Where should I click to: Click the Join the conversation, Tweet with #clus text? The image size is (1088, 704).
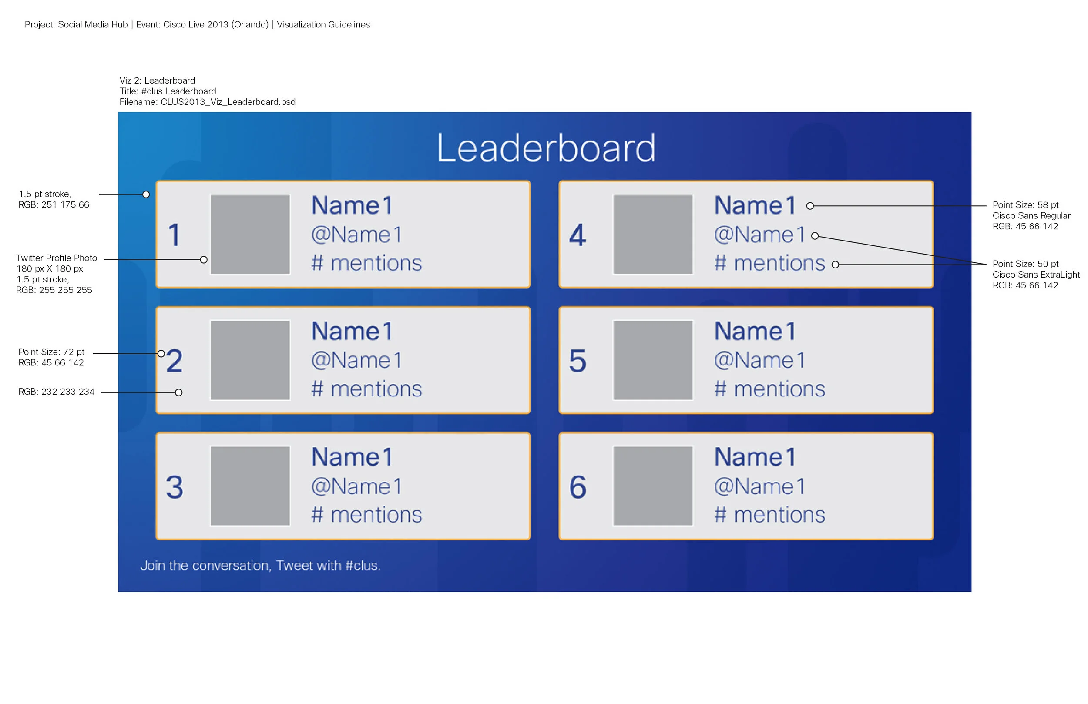coord(261,565)
